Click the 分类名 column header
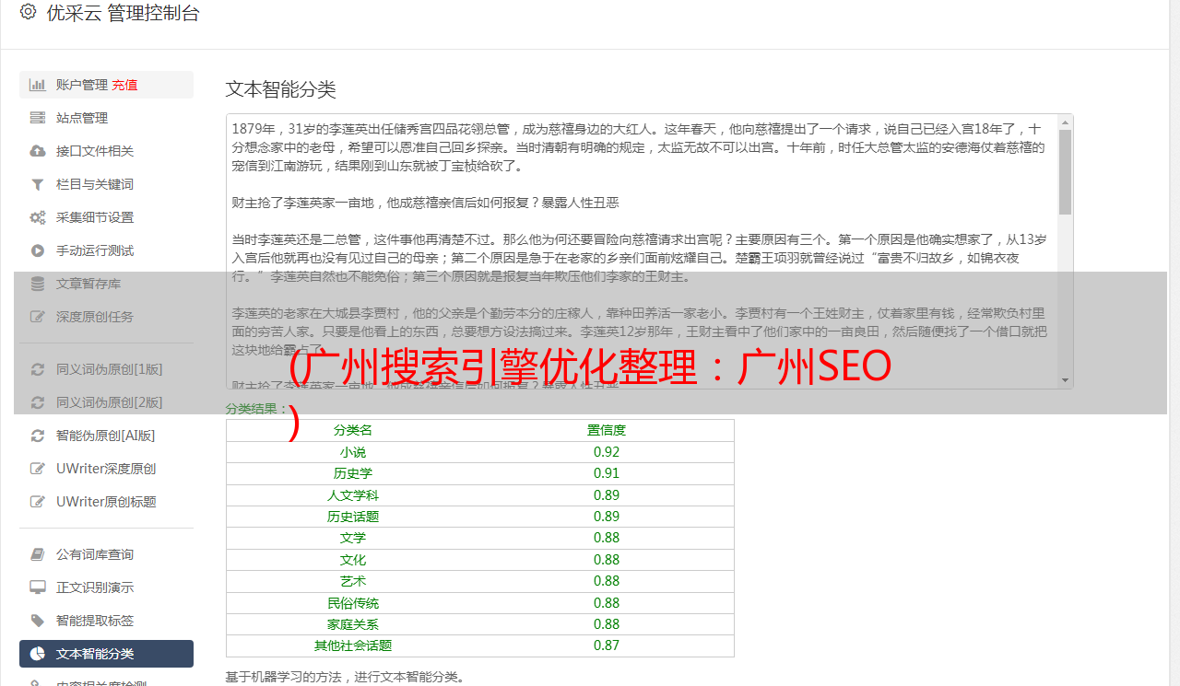 coord(353,430)
